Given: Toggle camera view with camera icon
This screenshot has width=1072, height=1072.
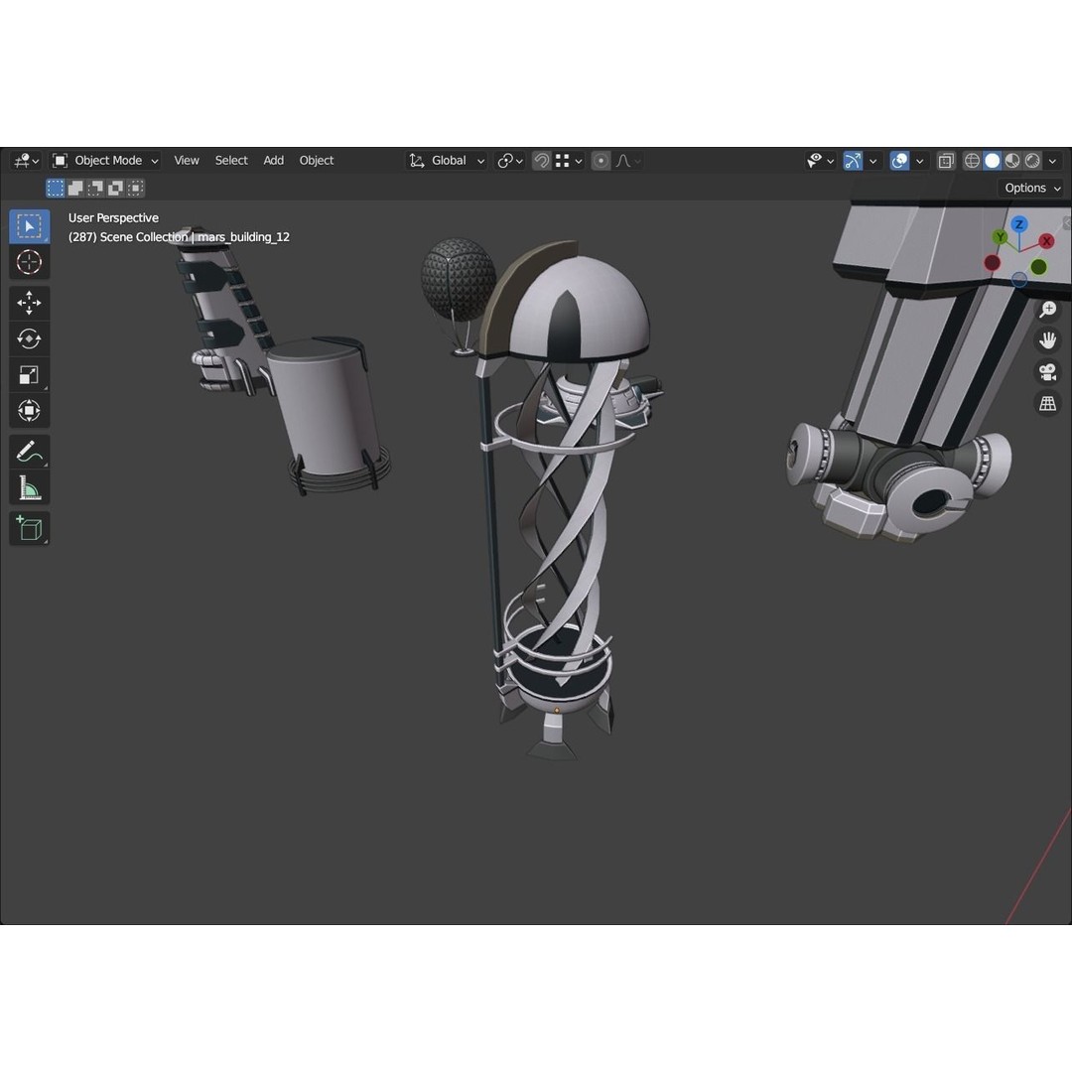Looking at the screenshot, I should [1047, 372].
